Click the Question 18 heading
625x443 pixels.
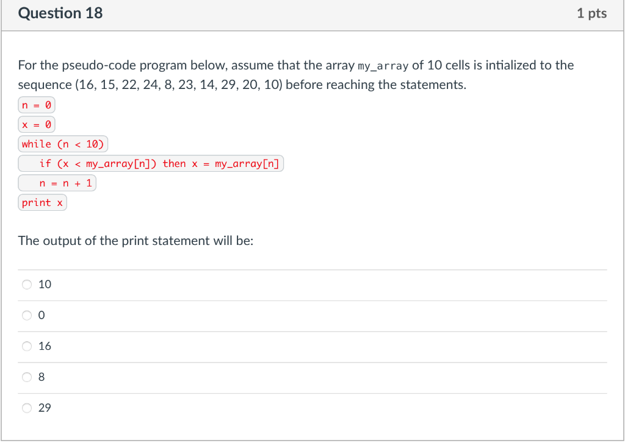coord(60,13)
